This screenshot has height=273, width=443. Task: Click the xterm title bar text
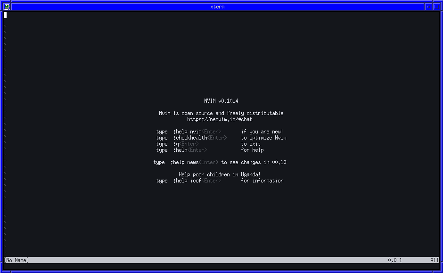point(217,7)
